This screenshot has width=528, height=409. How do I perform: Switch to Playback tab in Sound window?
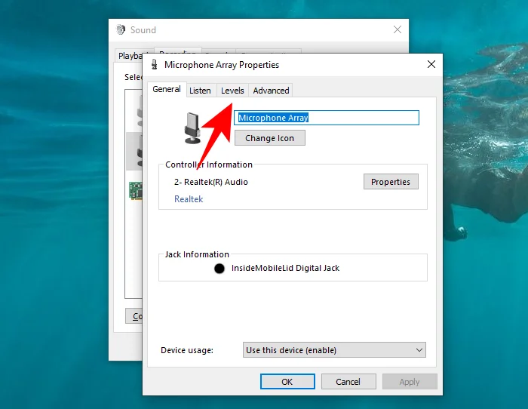(130, 56)
